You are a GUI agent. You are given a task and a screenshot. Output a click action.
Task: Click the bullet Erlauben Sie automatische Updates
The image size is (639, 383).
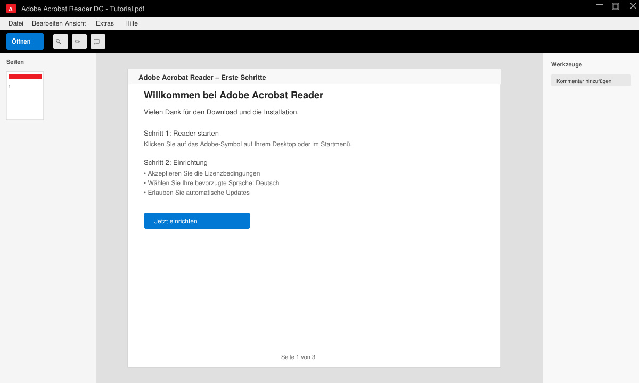[196, 193]
